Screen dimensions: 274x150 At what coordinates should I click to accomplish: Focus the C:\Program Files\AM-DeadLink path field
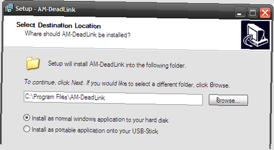(x=113, y=98)
